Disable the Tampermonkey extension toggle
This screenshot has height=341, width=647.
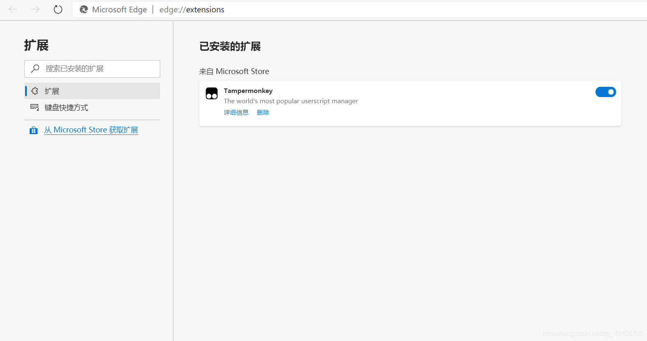tap(605, 92)
